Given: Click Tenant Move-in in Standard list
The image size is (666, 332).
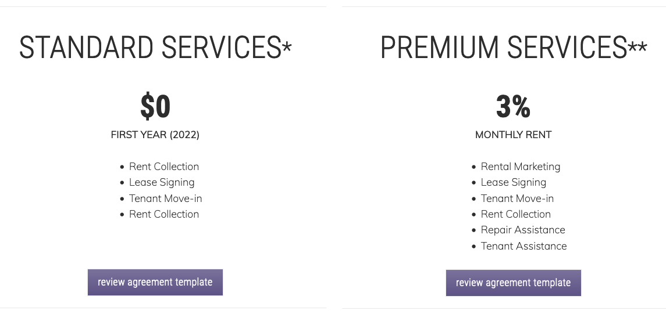Looking at the screenshot, I should (165, 199).
